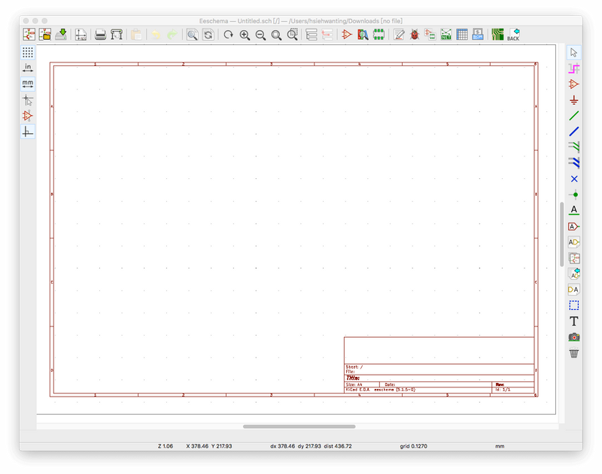The height and width of the screenshot is (474, 602).
Task: Select the Place power port tool
Action: point(574,99)
